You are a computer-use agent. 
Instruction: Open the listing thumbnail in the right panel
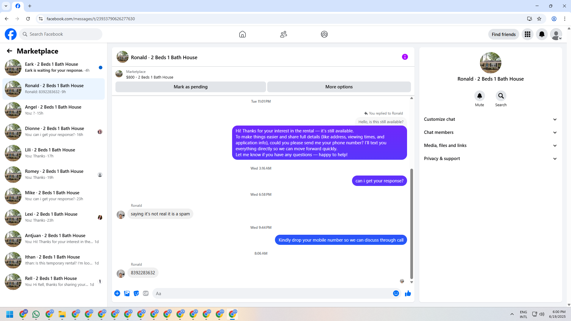click(491, 63)
